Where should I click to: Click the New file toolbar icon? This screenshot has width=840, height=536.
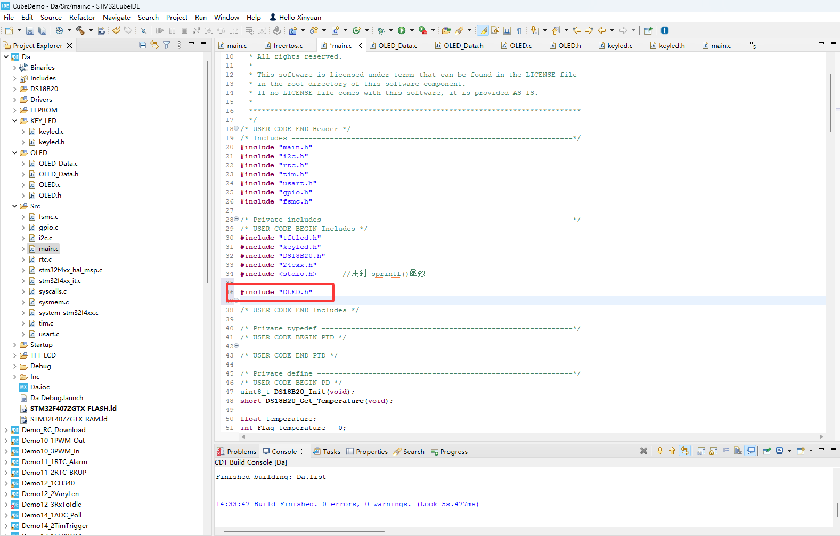(x=9, y=30)
